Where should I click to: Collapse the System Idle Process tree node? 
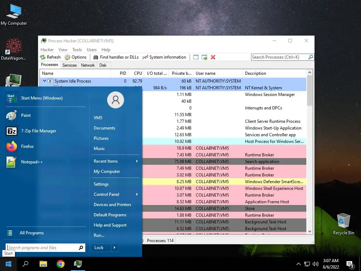(45, 81)
